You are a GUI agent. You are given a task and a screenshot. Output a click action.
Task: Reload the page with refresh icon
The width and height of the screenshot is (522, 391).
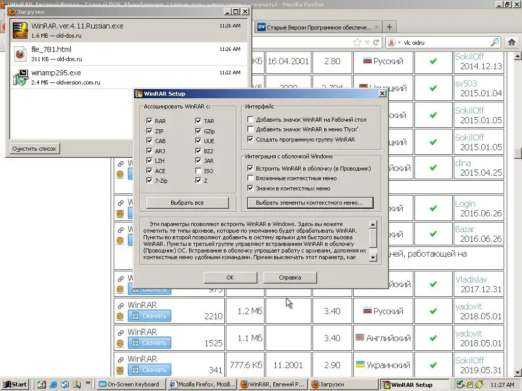pyautogui.click(x=376, y=42)
